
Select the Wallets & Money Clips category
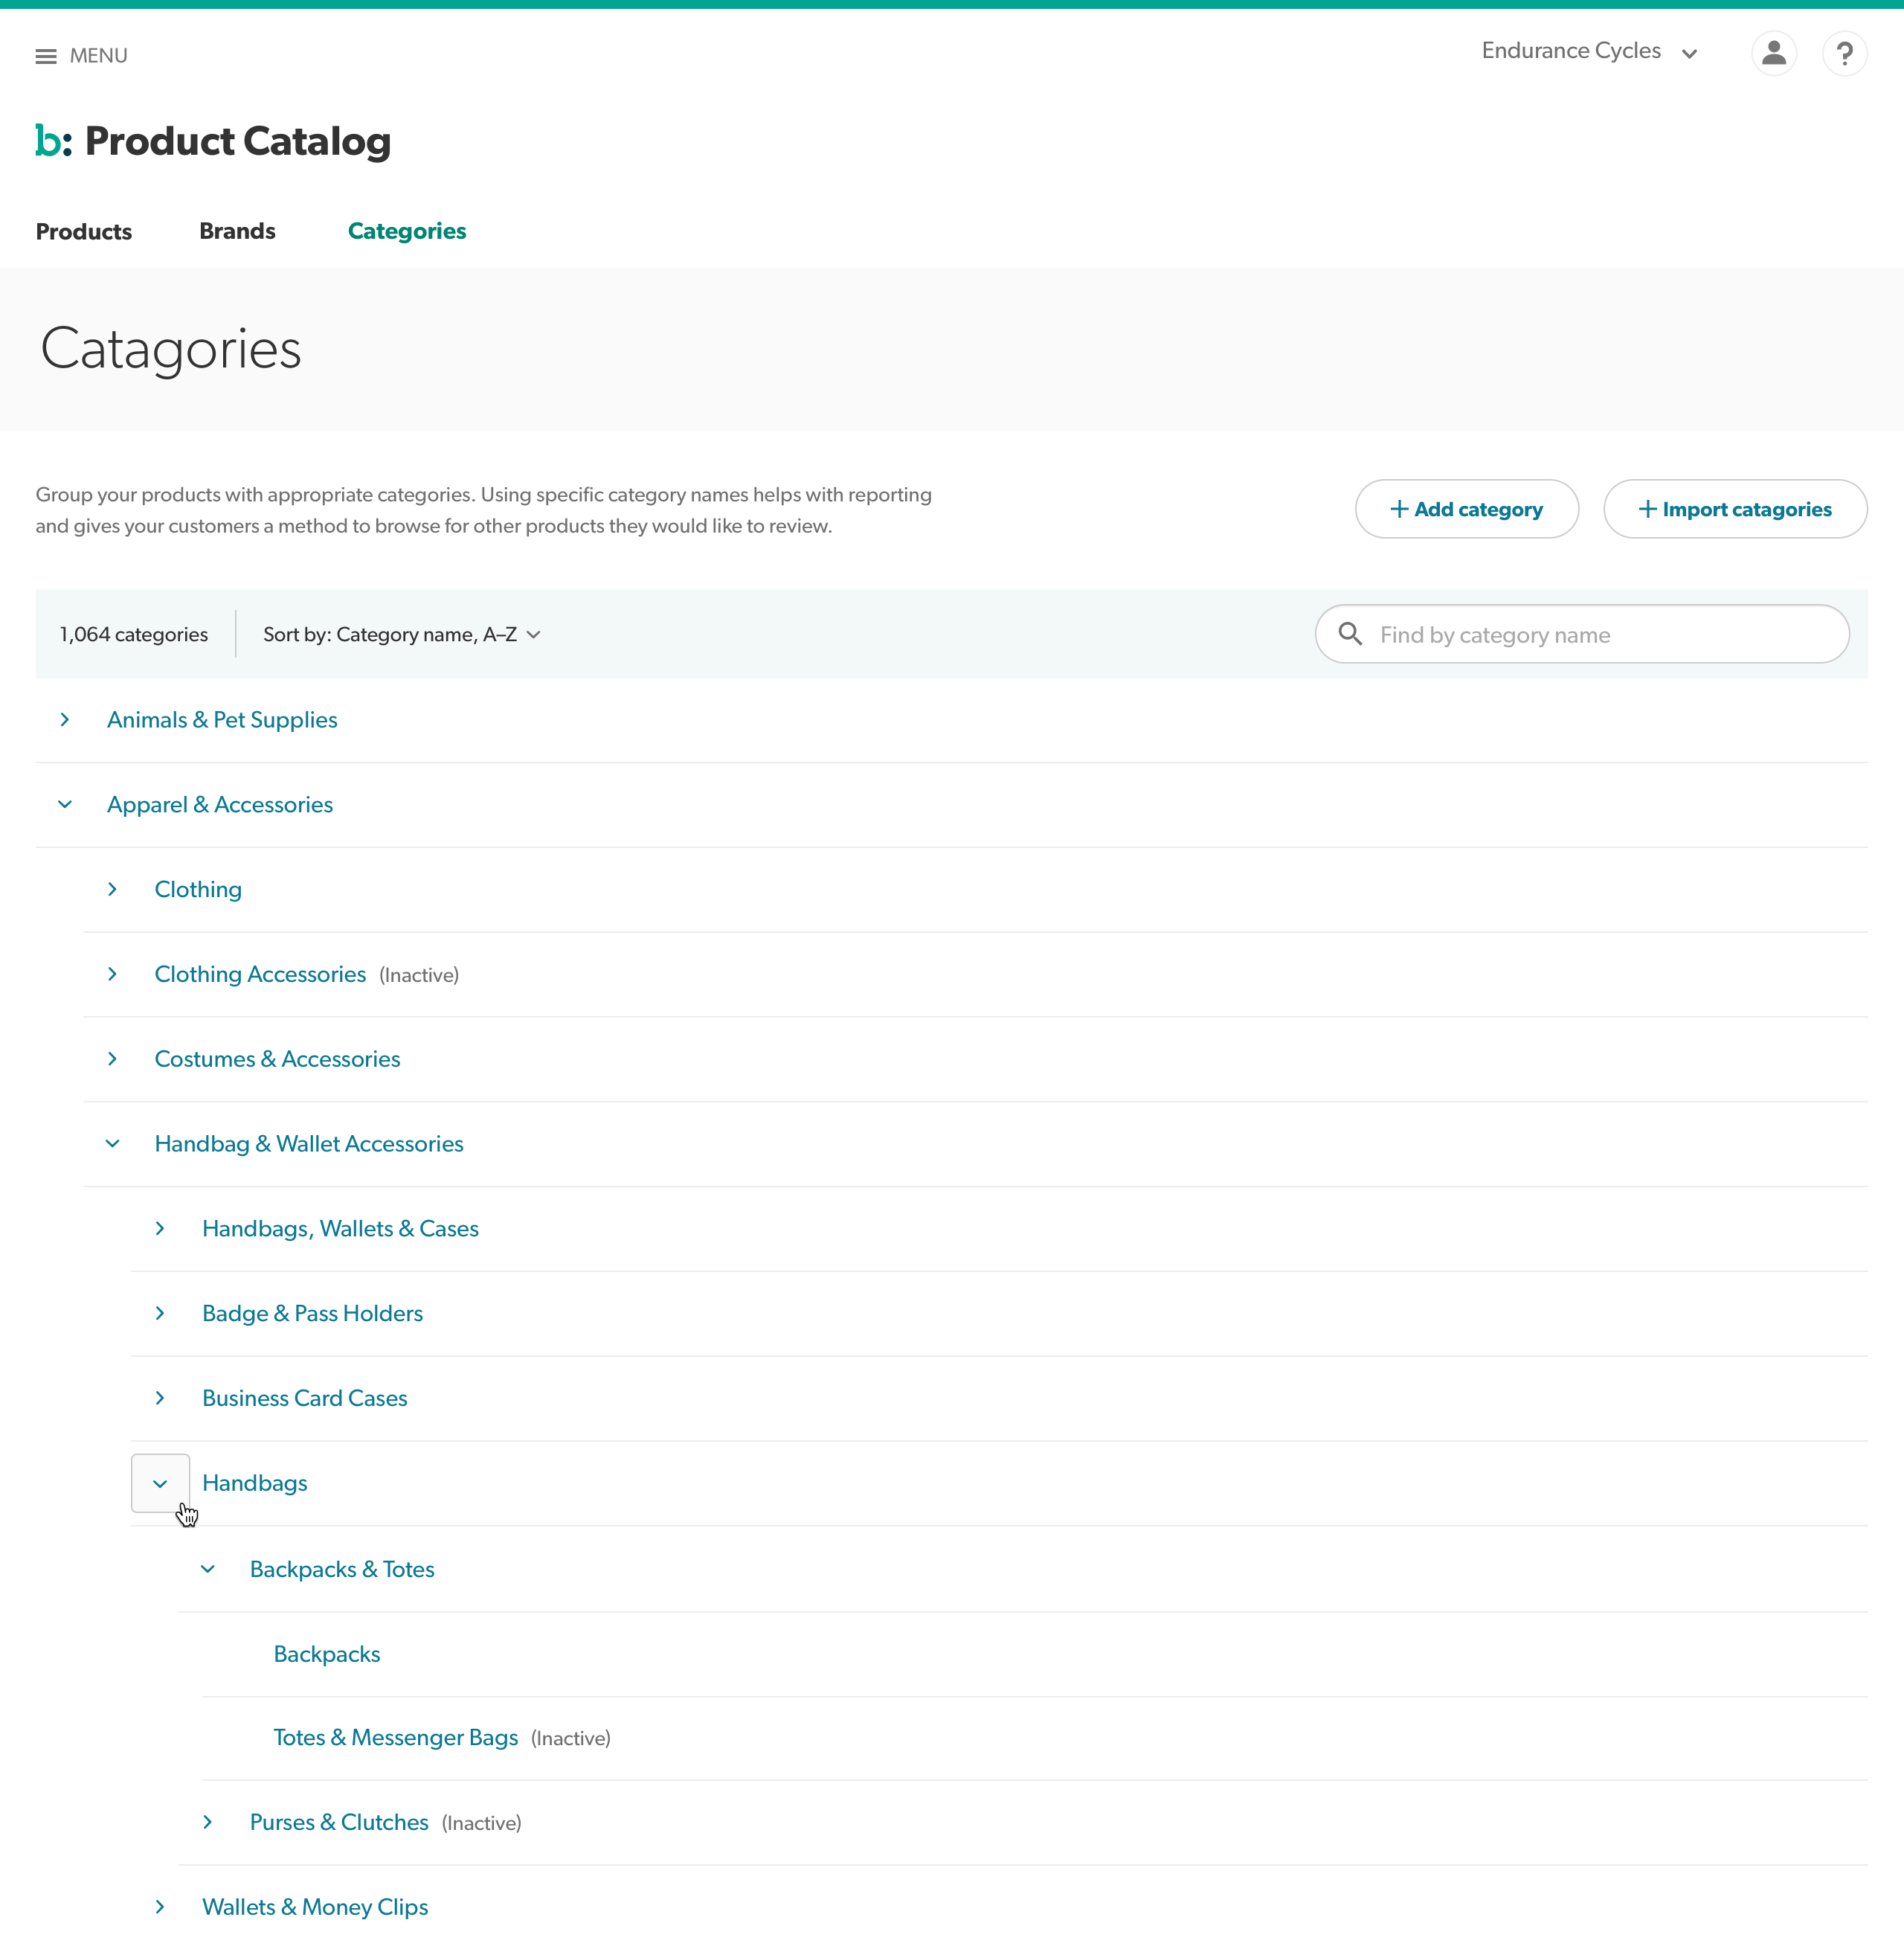(x=315, y=1906)
